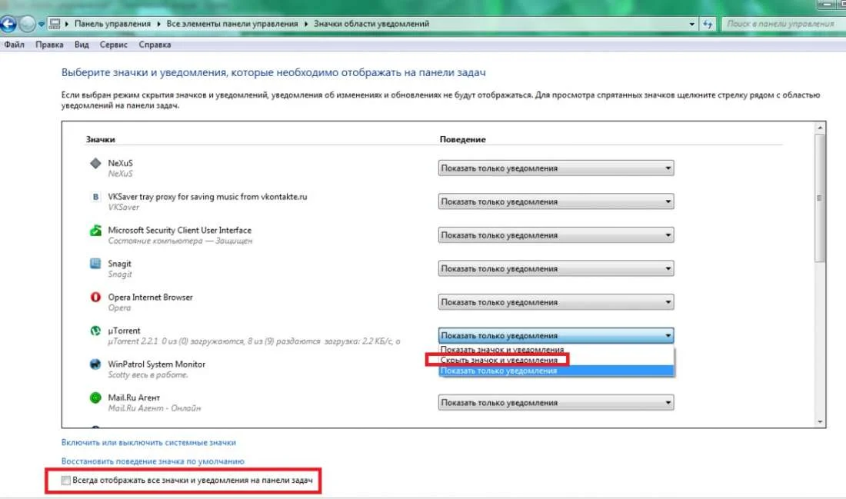Open the Правка menu

pos(49,45)
